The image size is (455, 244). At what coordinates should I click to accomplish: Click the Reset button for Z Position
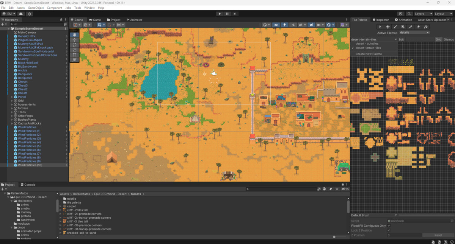tap(438, 235)
